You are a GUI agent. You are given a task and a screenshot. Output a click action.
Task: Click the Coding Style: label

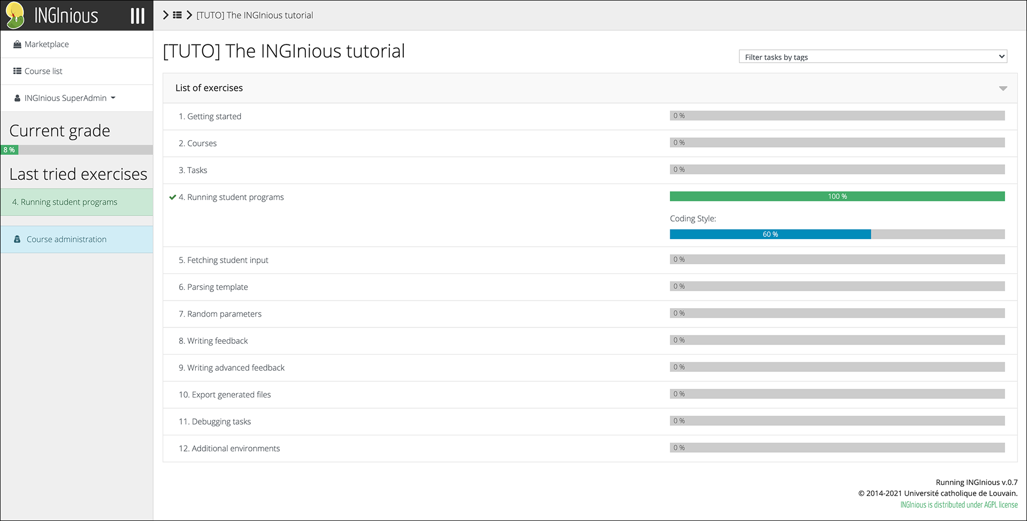tap(693, 218)
